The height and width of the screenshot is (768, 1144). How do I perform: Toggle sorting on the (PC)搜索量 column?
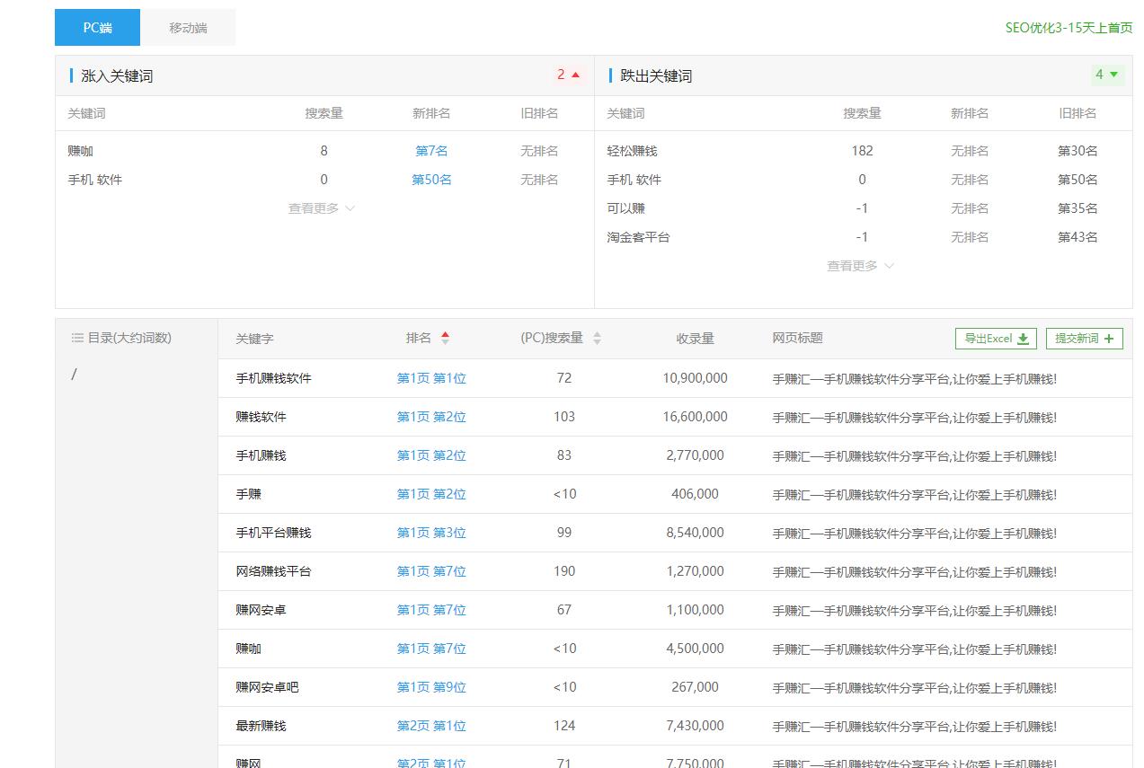598,338
